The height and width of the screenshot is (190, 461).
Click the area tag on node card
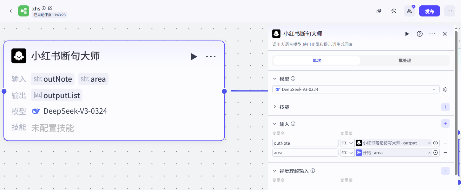(x=94, y=79)
